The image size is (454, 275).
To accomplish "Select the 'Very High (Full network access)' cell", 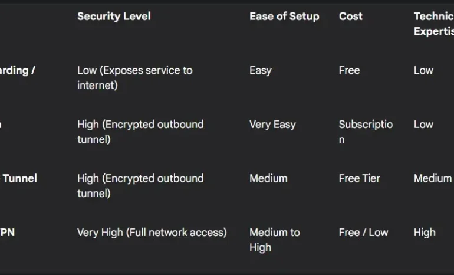I will click(x=152, y=233).
